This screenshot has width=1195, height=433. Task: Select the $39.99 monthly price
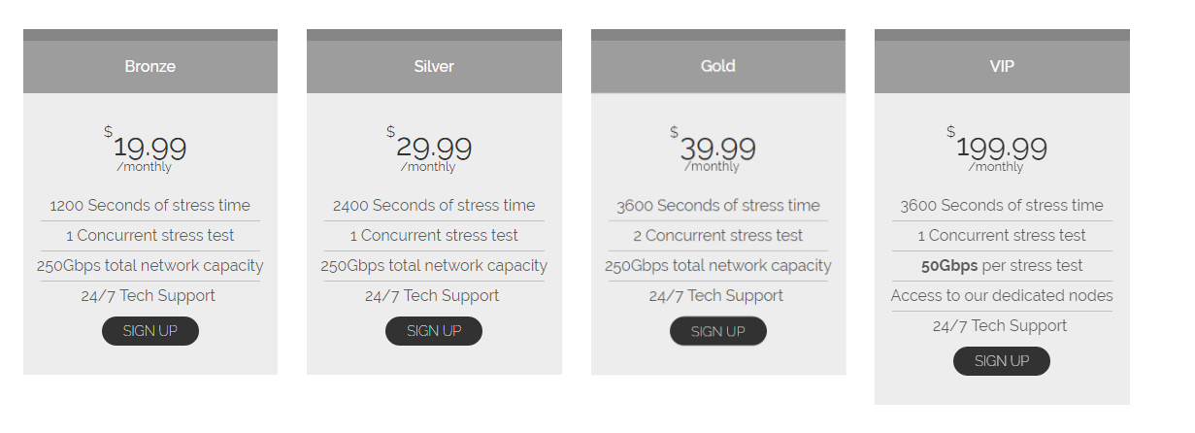[717, 149]
